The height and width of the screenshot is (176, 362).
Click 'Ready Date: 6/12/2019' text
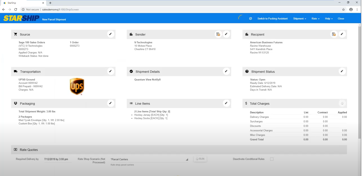point(263,83)
